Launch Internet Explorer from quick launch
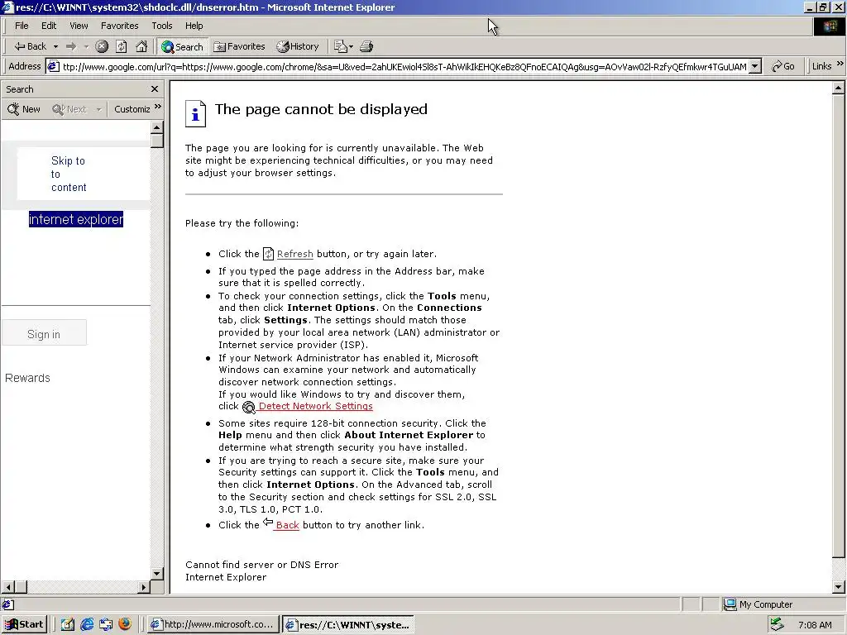Image resolution: width=847 pixels, height=635 pixels. tap(86, 625)
